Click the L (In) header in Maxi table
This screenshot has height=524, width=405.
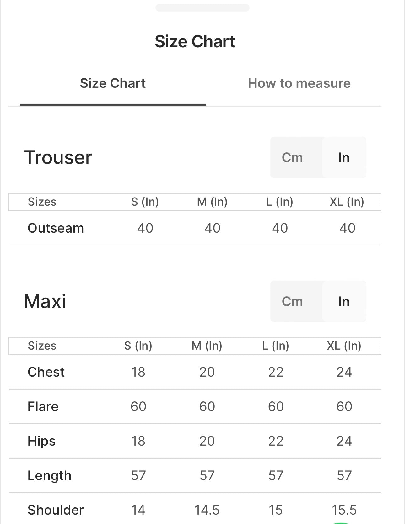tap(276, 346)
